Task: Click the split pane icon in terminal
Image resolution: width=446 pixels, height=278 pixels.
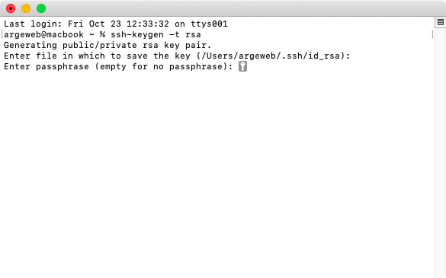Action: [441, 22]
